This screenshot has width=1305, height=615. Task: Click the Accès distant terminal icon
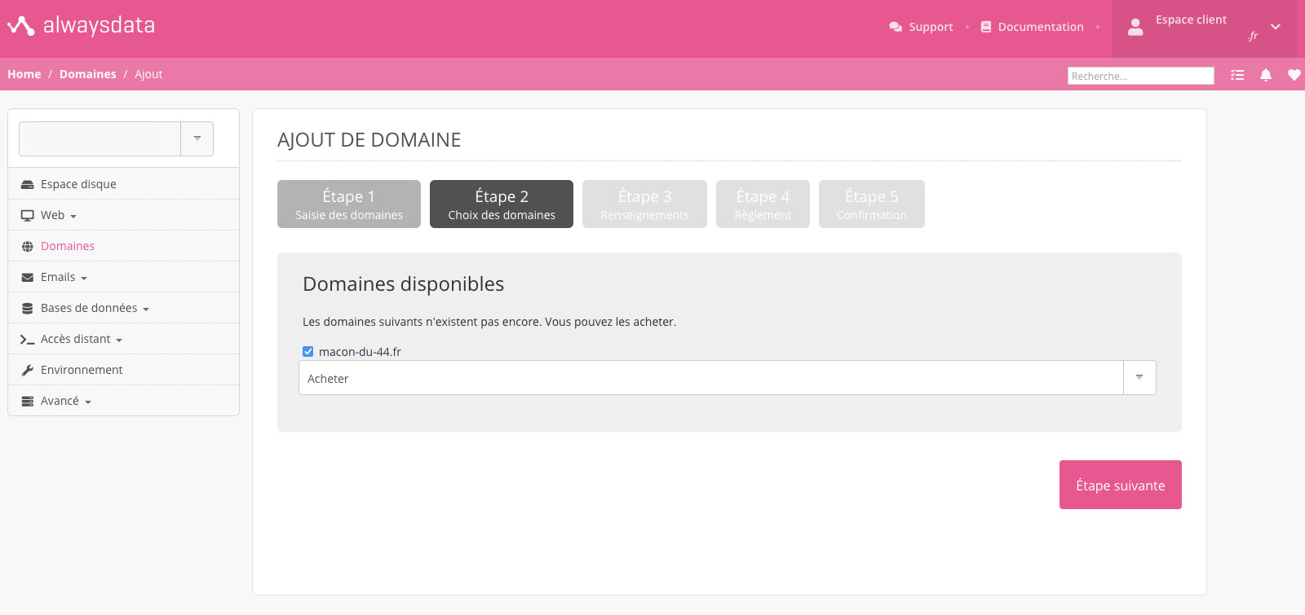point(27,340)
